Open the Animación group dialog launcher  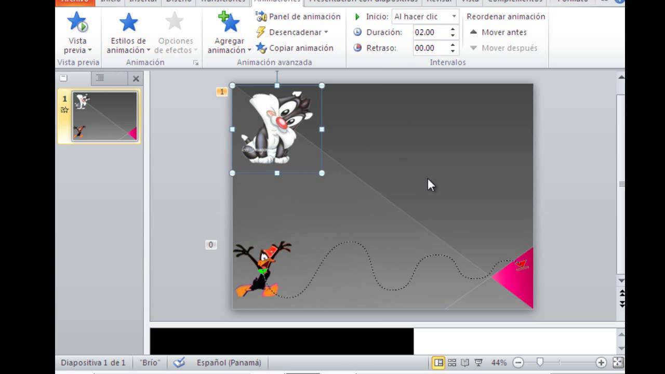click(x=196, y=62)
